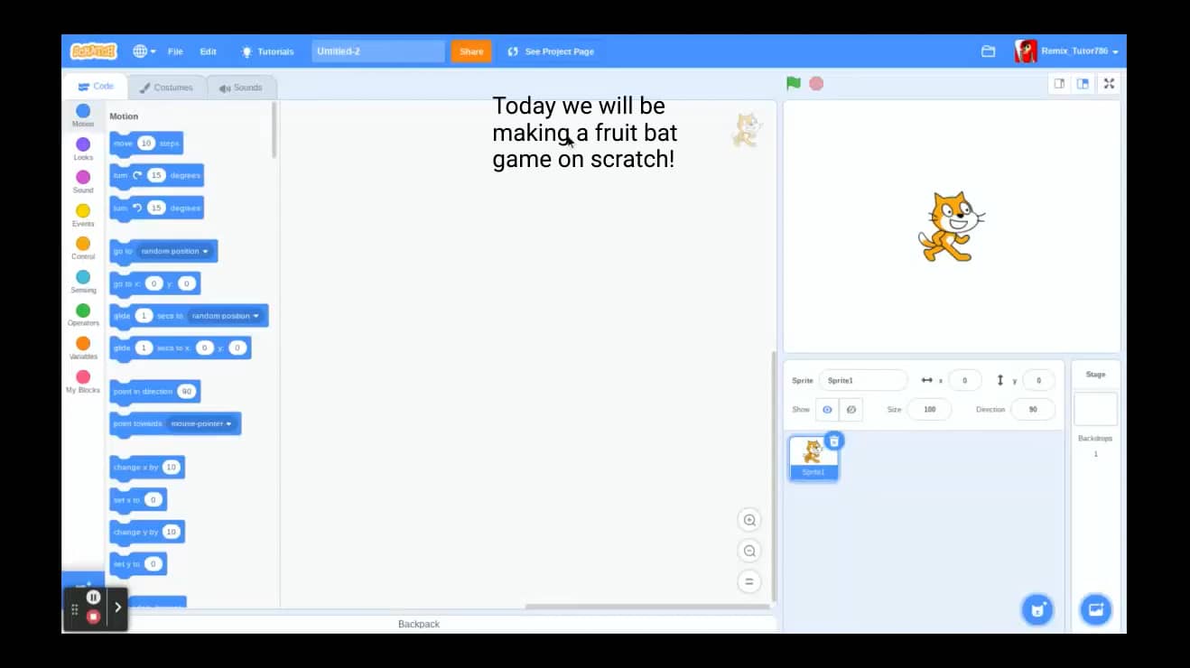Click the workspace horizontal scrollbar
This screenshot has height=668, width=1190.
pos(646,607)
